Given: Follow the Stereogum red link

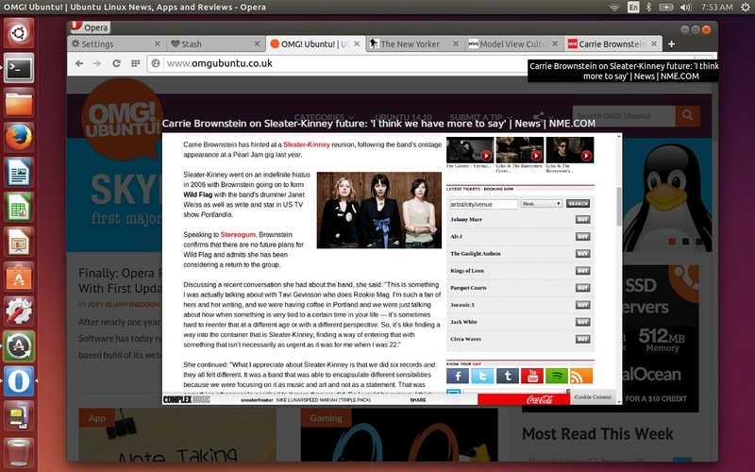Looking at the screenshot, I should (x=238, y=234).
